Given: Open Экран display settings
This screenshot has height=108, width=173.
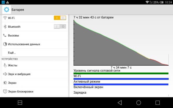Looking at the screenshot, I should pyautogui.click(x=35, y=83).
